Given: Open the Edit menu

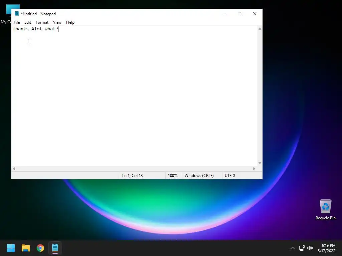Looking at the screenshot, I should coord(27,22).
